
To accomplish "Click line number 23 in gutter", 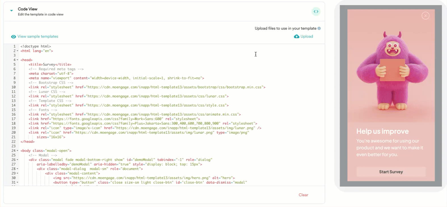I will [13, 146].
